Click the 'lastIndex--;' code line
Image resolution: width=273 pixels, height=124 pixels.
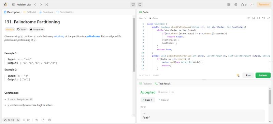pos(170,43)
